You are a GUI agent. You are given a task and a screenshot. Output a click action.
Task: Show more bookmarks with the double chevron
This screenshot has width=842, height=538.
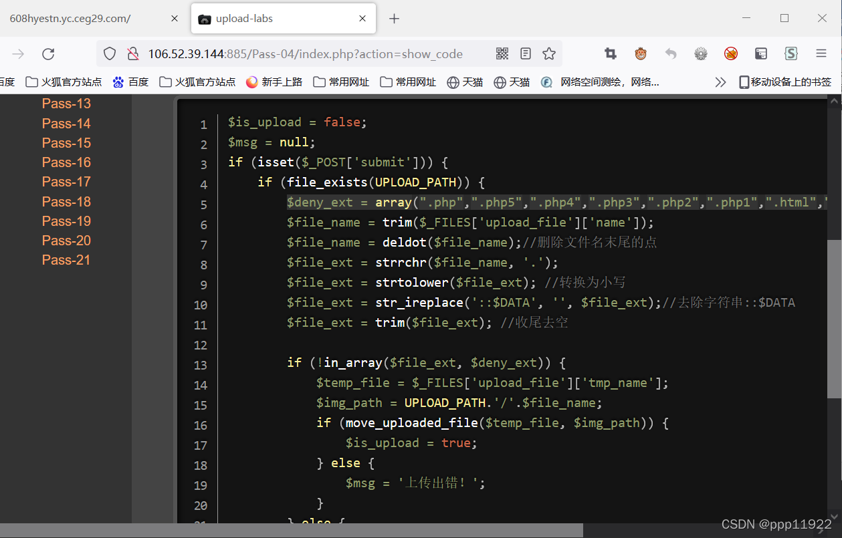click(720, 82)
